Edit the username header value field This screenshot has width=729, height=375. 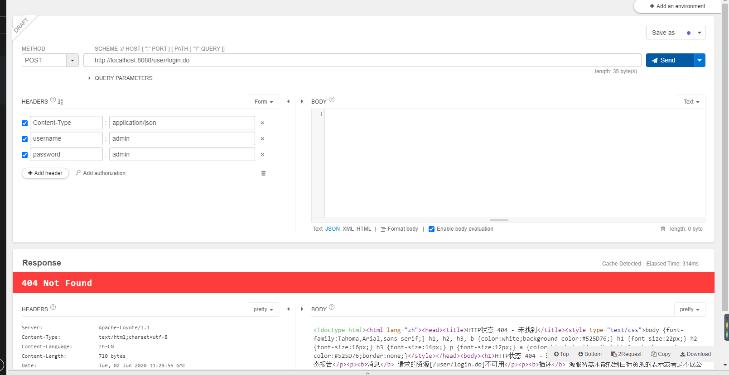(x=182, y=138)
